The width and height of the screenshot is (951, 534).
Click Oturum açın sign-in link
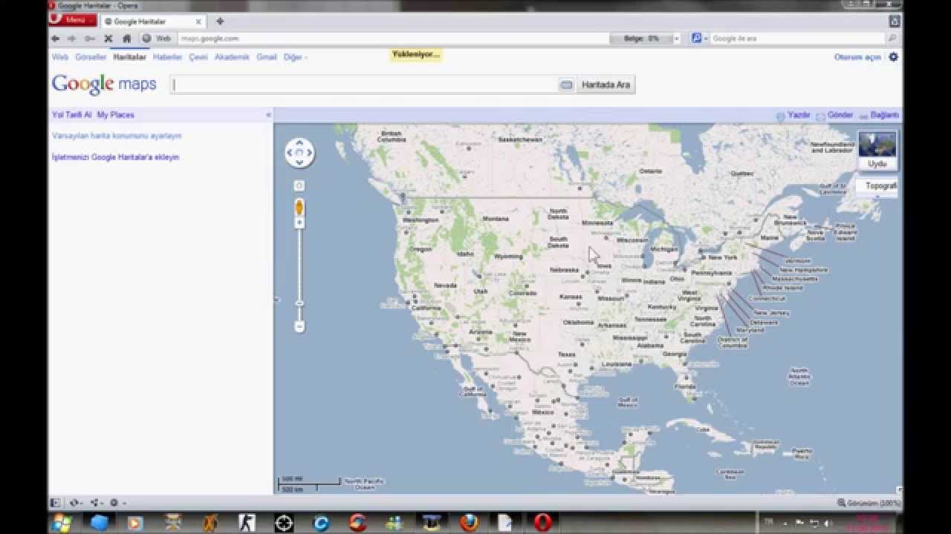coord(857,57)
